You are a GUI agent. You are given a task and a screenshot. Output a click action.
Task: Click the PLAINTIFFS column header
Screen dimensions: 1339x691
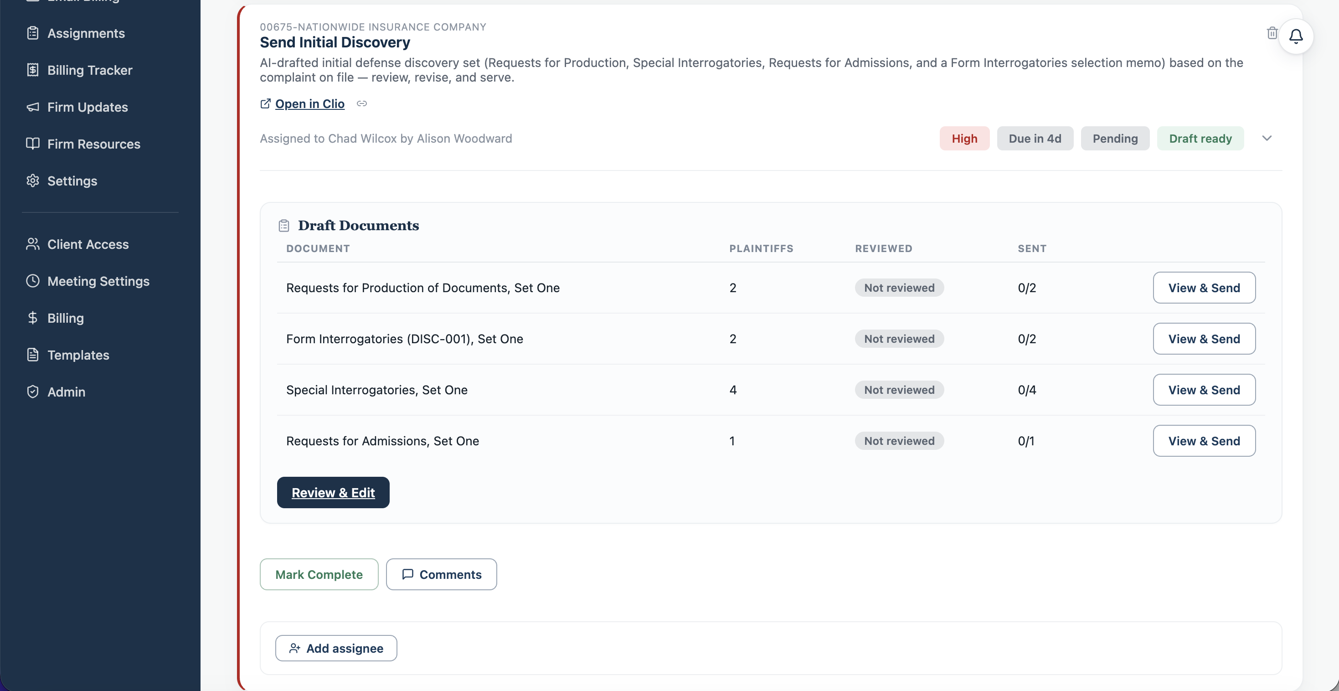(x=761, y=248)
